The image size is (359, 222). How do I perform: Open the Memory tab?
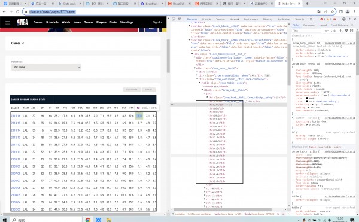tap(267, 19)
